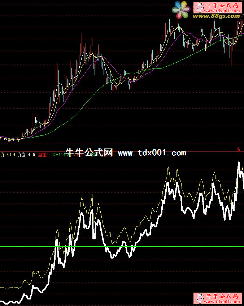Click the red S marker on panel divider
The width and height of the screenshot is (244, 306).
238,150
